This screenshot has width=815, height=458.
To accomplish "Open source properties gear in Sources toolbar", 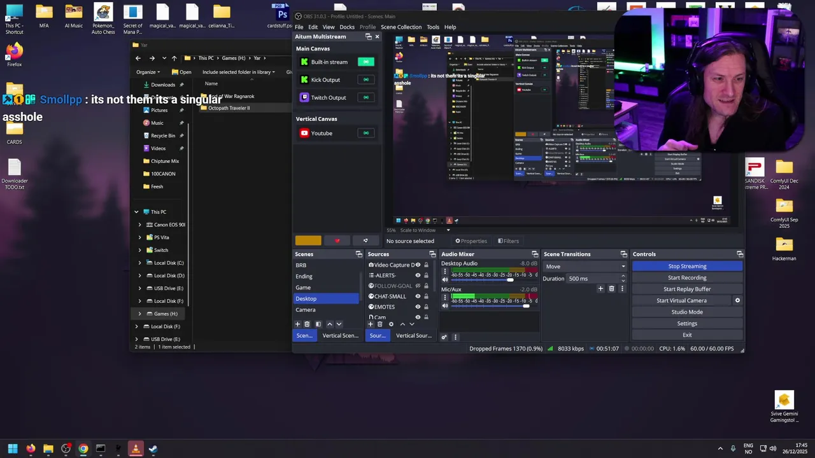I will click(391, 324).
